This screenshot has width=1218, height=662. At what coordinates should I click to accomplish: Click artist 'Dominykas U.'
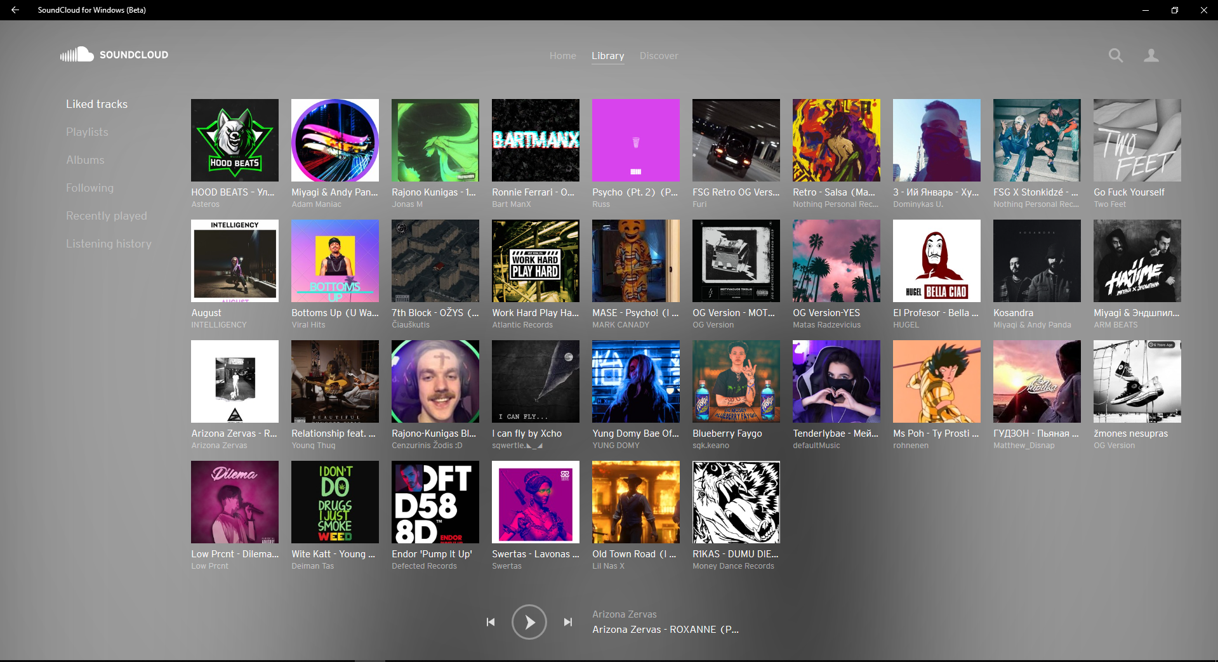[x=918, y=204]
